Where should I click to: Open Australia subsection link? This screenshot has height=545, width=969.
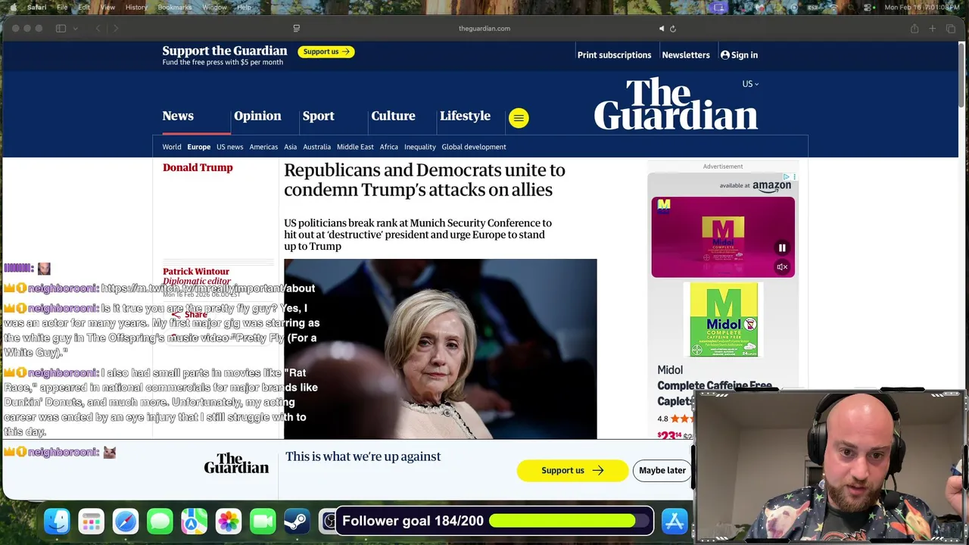tap(317, 147)
